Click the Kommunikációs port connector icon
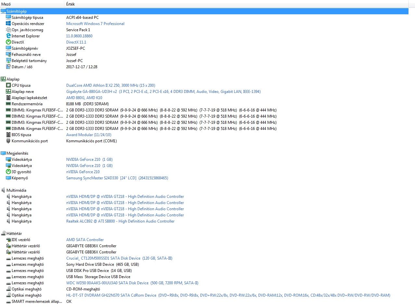 tap(8, 141)
